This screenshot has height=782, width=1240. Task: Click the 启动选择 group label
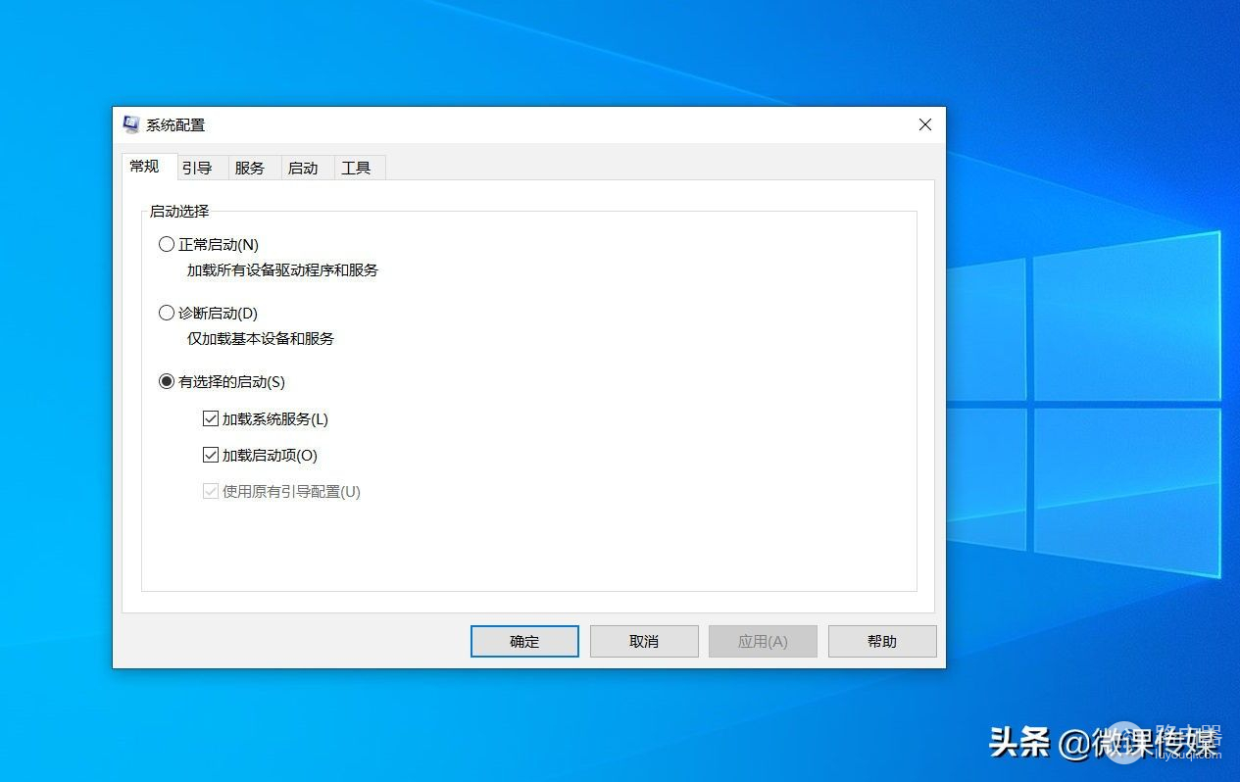click(x=178, y=211)
